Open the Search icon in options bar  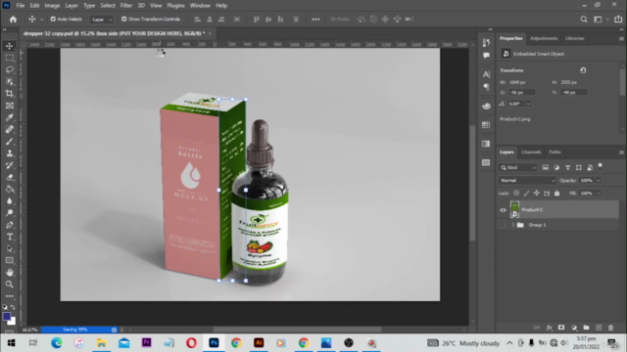click(x=584, y=20)
